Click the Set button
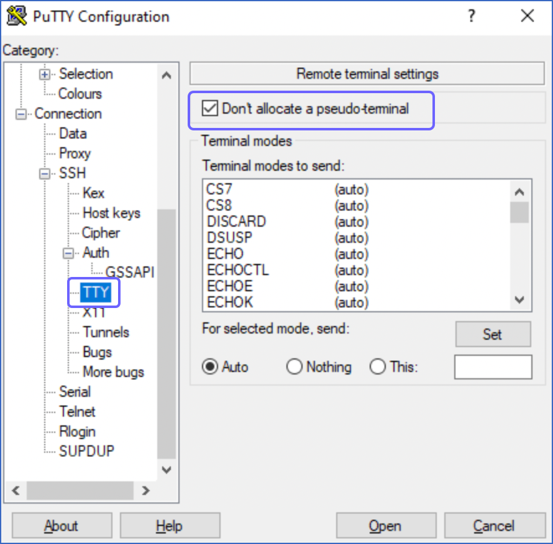 click(493, 334)
